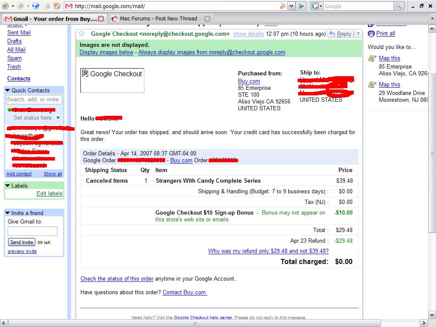Open the Set status here dropdown

[58, 118]
